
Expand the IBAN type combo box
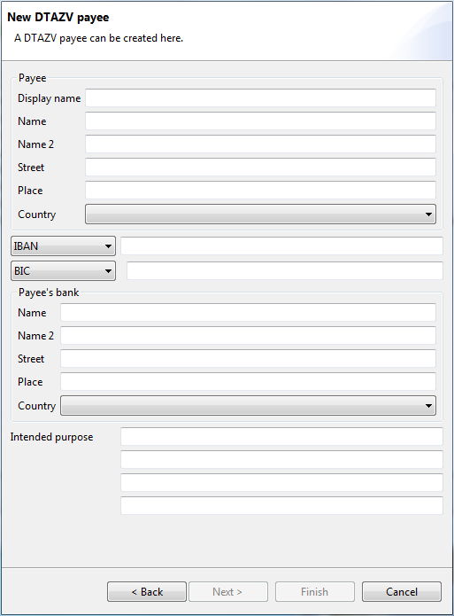tap(63, 246)
